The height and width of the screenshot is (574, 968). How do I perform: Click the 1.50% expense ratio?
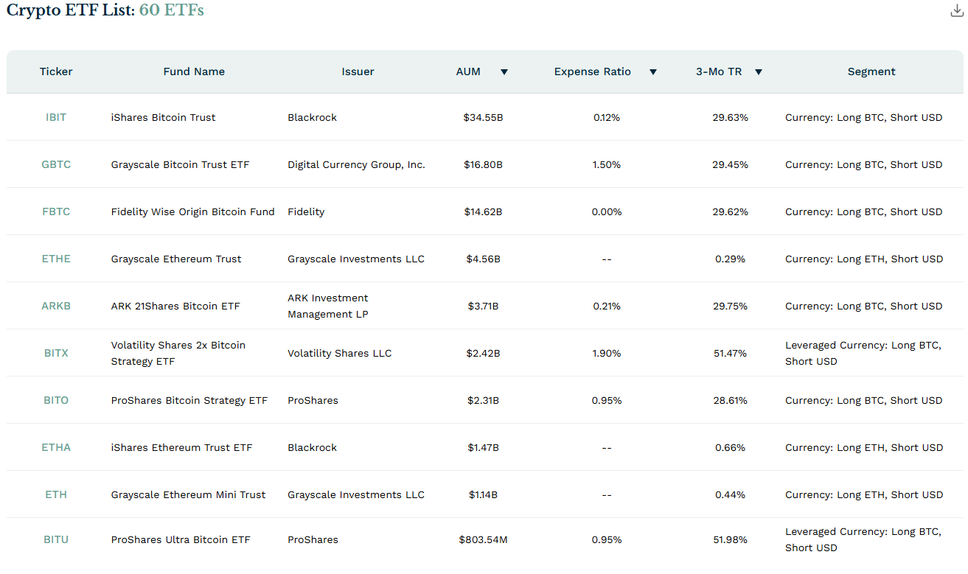(x=606, y=164)
